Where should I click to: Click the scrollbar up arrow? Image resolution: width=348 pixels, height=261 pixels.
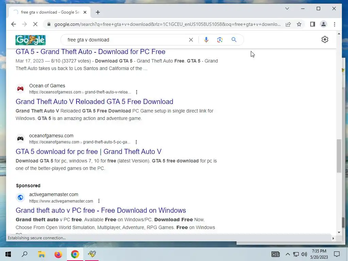pyautogui.click(x=339, y=34)
